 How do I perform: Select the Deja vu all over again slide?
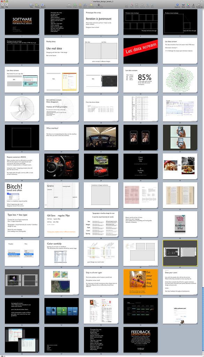click(x=101, y=282)
